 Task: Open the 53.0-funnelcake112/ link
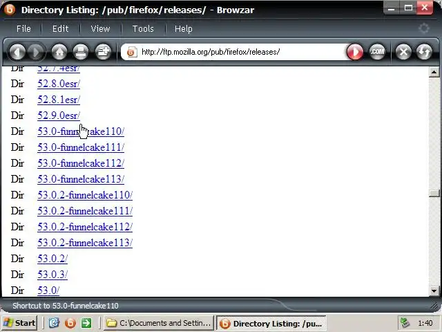coord(81,163)
